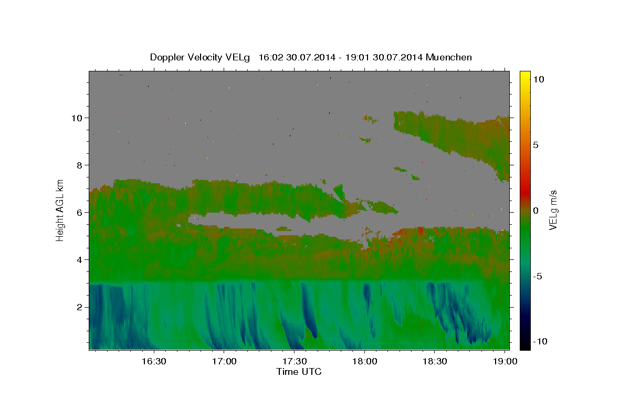This screenshot has width=630, height=420.
Task: Click the 'Muenchen' location label in title
Action: pos(449,57)
